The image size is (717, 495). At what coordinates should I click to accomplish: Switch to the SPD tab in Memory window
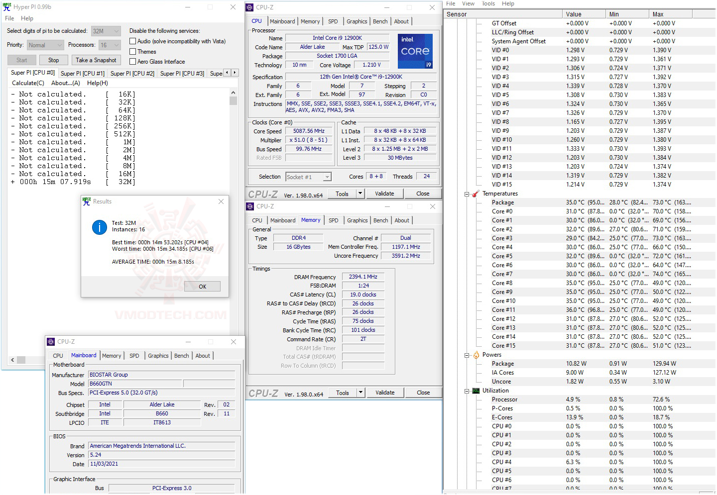tap(333, 220)
